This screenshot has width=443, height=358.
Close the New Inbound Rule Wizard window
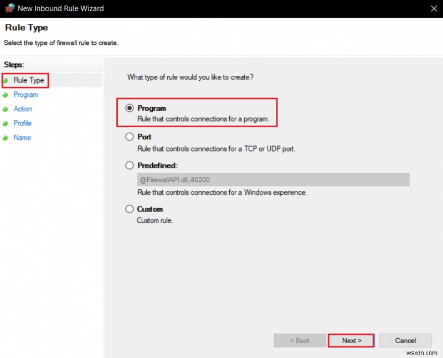435,8
